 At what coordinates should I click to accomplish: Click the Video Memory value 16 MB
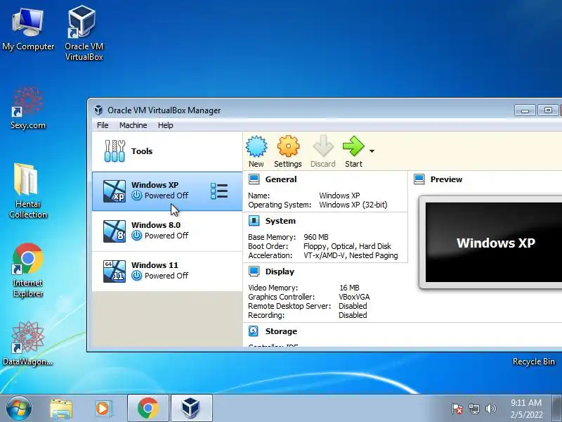pyautogui.click(x=349, y=288)
